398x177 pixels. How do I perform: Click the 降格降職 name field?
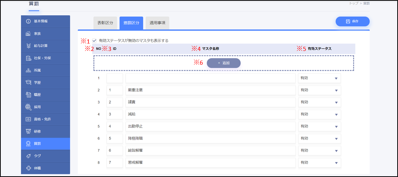pos(211,139)
